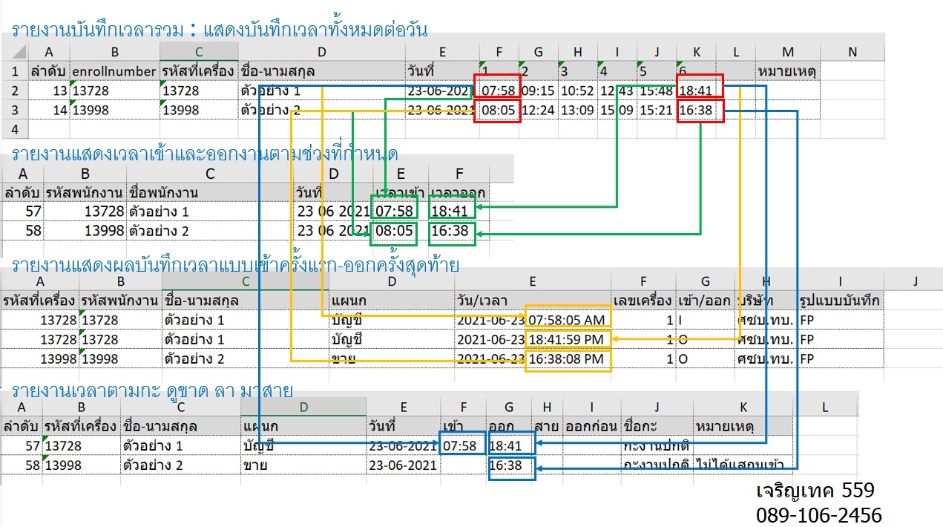Click the 16:38:08 PM timestamp cell
The width and height of the screenshot is (943, 527).
568,359
